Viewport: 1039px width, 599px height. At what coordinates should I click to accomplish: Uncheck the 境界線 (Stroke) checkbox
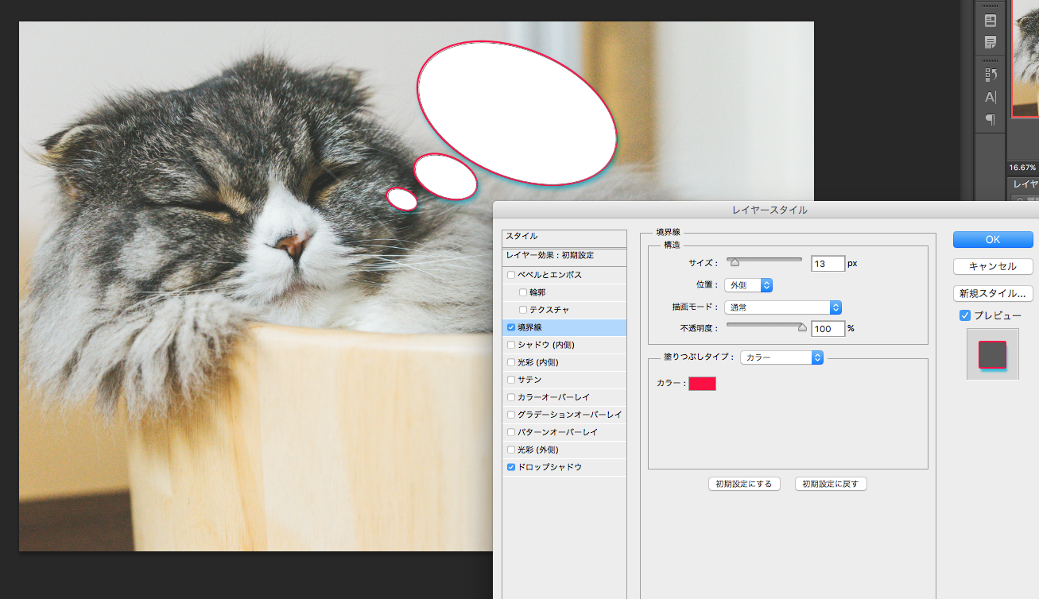click(511, 327)
